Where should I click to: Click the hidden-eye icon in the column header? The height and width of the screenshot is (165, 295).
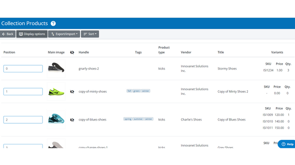pyautogui.click(x=72, y=52)
